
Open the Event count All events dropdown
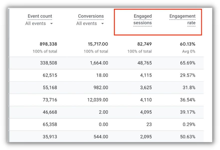point(39,23)
